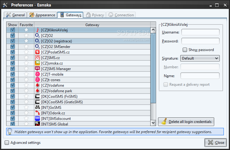Click the KlikniAVolej gateway logo icon
Viewport: 230px width, 150px height.
coord(37,30)
